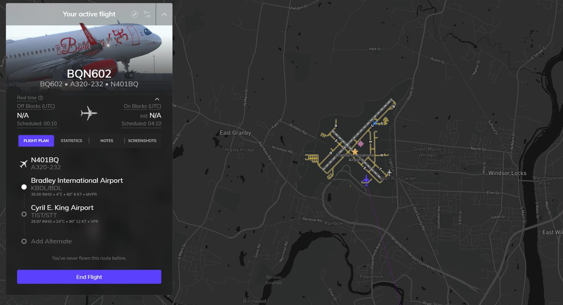Click the Your active flight header title
The width and height of the screenshot is (563, 305).
[x=89, y=14]
